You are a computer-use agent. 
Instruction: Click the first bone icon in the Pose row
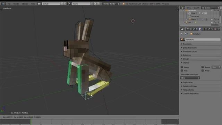[x=199, y=13]
